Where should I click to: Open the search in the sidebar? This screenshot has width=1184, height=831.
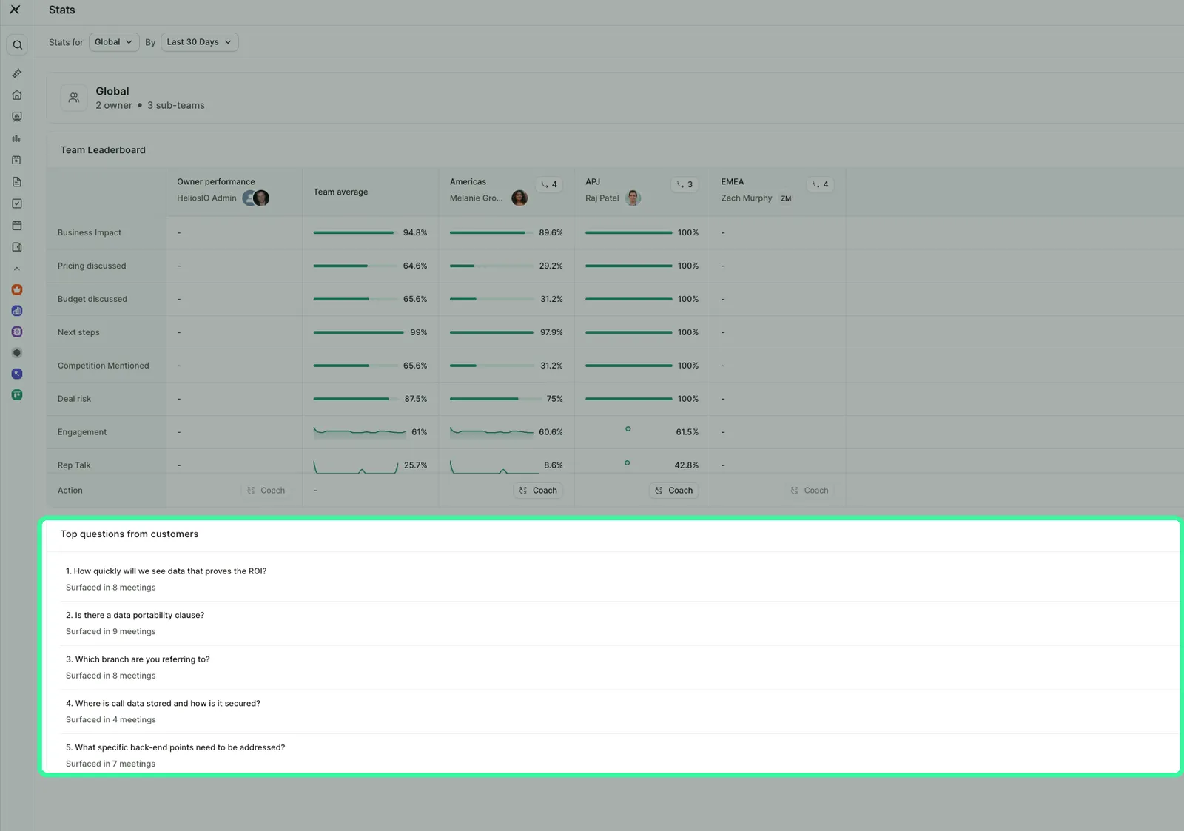17,45
